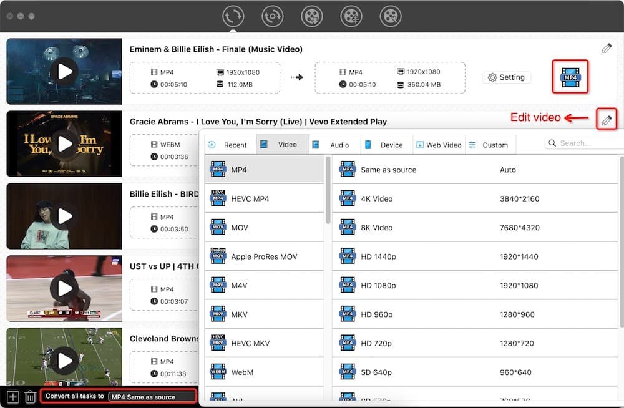Click the Edit video pencil for Gracie Abrams
The image size is (624, 408).
coord(606,119)
